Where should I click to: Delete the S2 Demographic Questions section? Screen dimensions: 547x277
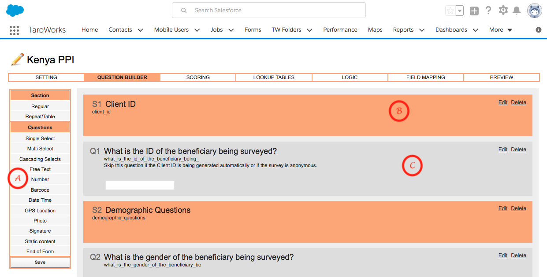518,208
